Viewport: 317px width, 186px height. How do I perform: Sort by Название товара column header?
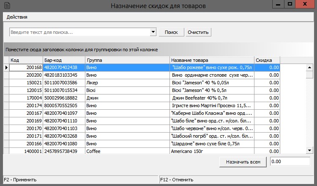[212, 60]
